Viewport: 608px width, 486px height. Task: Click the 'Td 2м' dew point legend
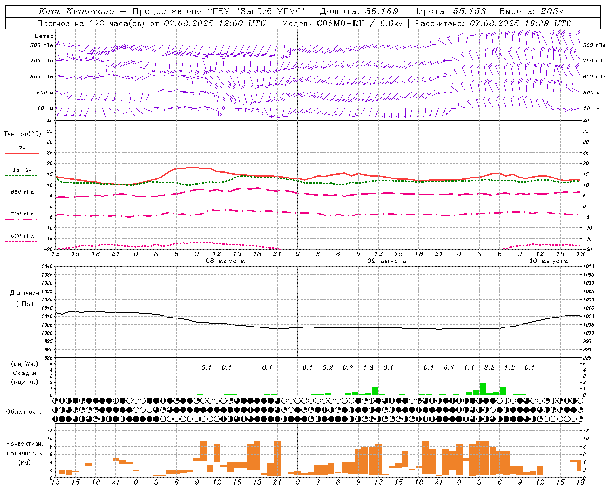(x=22, y=170)
